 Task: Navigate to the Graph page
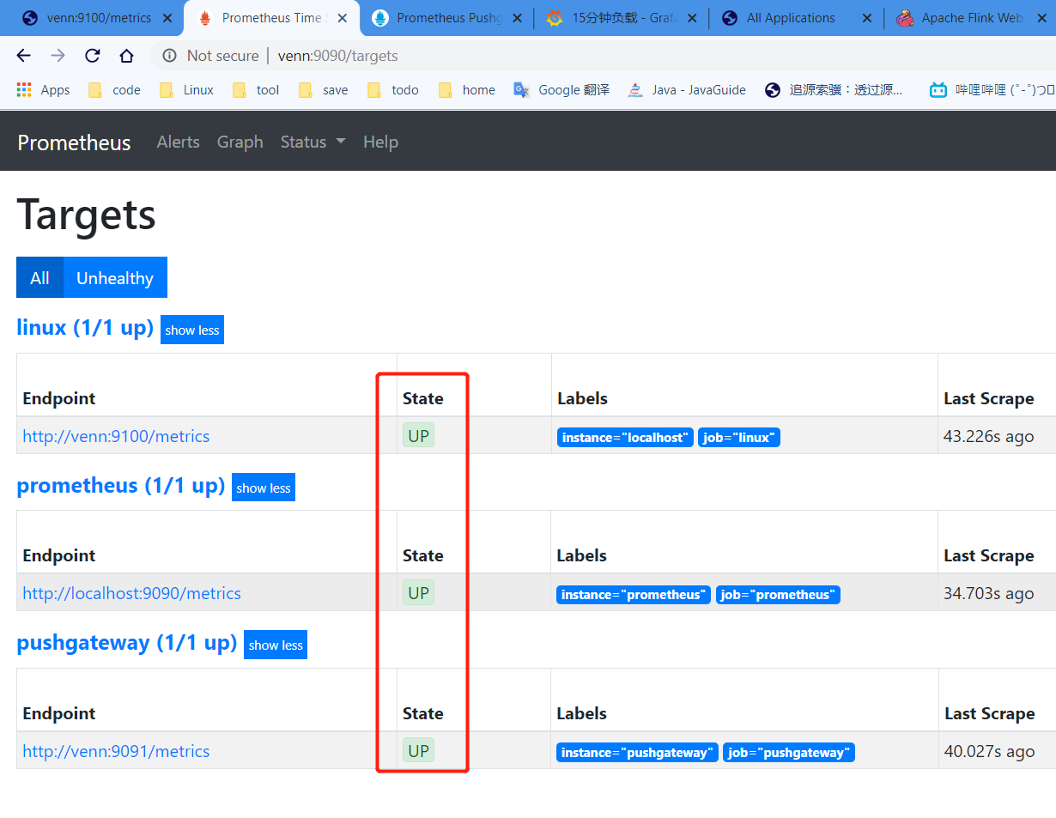pos(240,142)
